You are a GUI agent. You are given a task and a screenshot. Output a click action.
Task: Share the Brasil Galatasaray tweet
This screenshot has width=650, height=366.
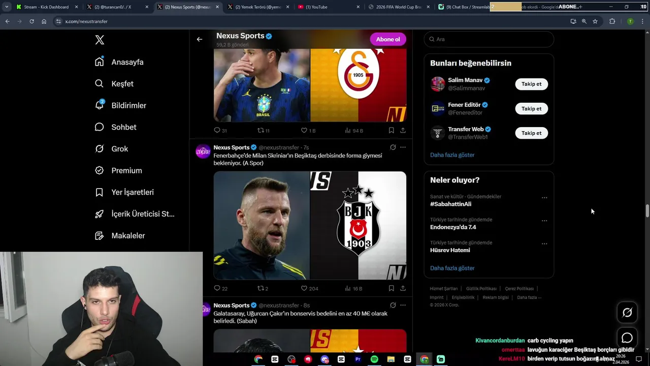pyautogui.click(x=403, y=131)
